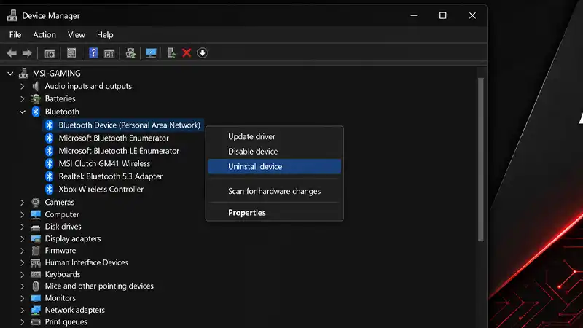The width and height of the screenshot is (583, 328).
Task: Expand the Keyboards category
Action: (23, 275)
